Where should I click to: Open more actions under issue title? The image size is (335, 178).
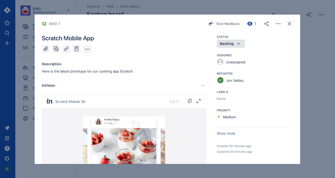87,49
